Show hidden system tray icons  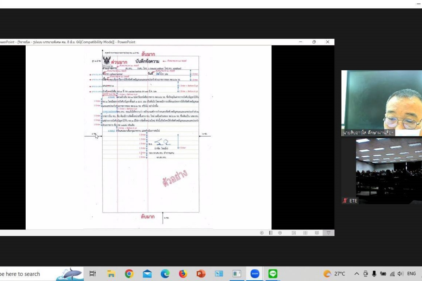pos(357,274)
